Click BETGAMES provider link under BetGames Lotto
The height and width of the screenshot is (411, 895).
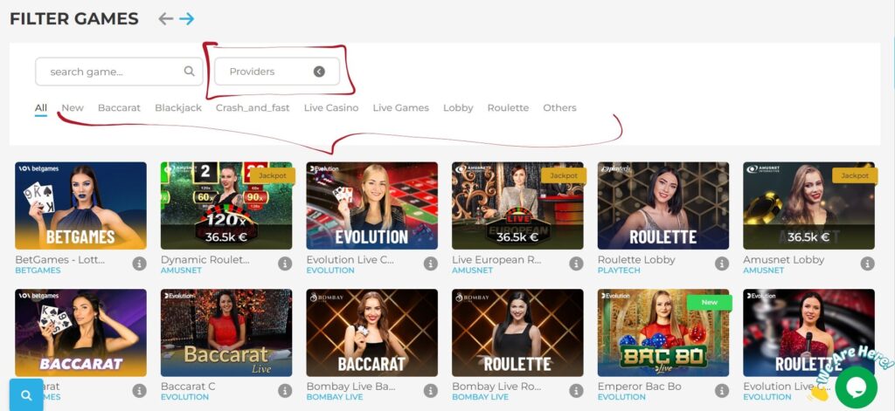38,271
